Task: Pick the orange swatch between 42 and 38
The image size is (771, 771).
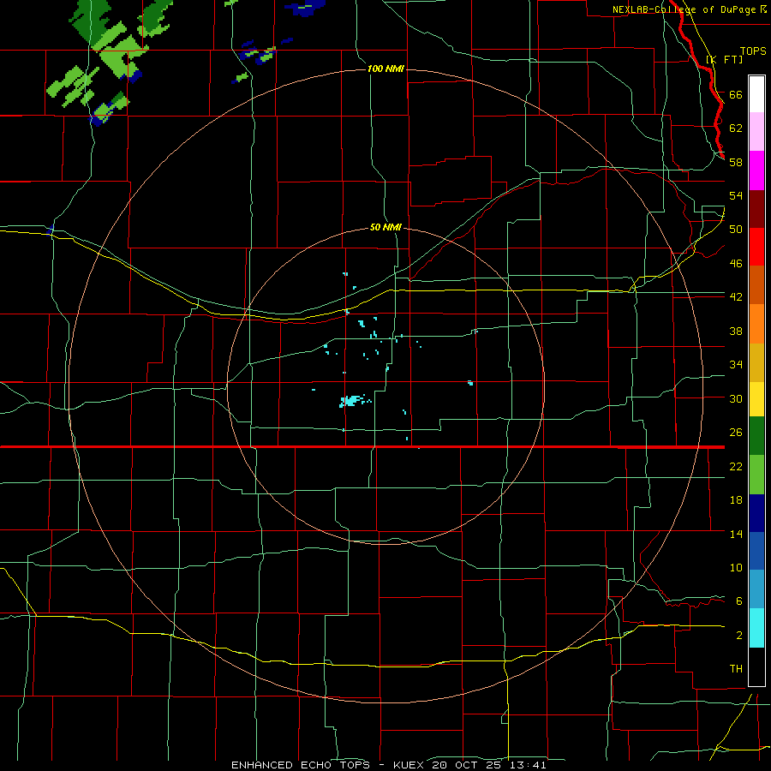Action: coord(756,324)
